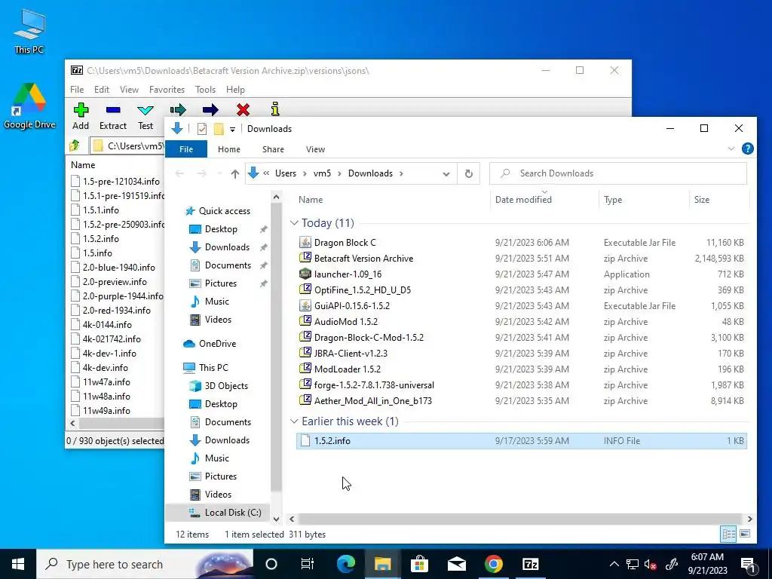Viewport: 772px width, 579px height.
Task: Open the Home ribbon tab
Action: pyautogui.click(x=229, y=149)
